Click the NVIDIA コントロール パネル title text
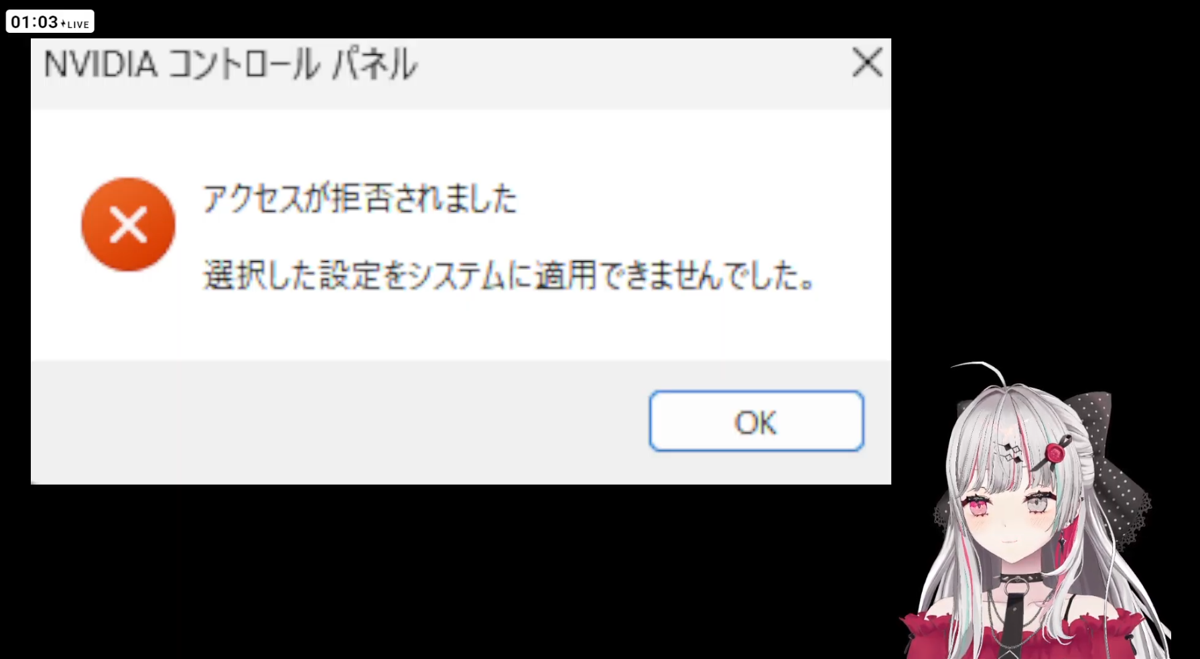1200x659 pixels. pos(230,64)
